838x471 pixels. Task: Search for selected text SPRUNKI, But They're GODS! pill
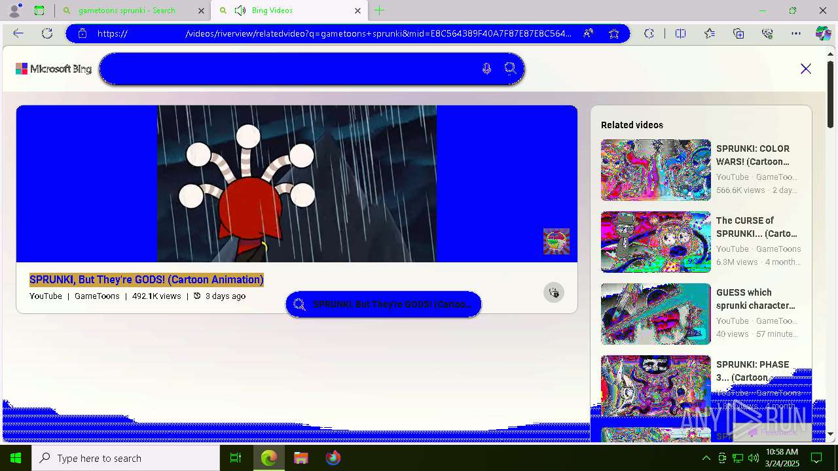[x=384, y=304]
